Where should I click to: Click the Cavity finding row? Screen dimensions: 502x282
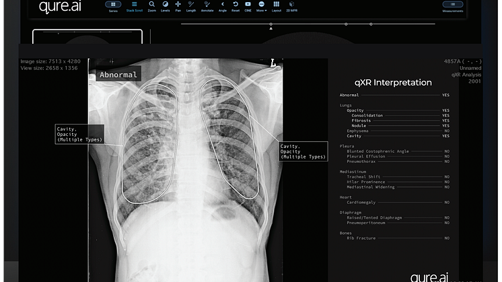tap(398, 136)
